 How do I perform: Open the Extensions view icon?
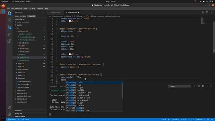(x=9, y=41)
